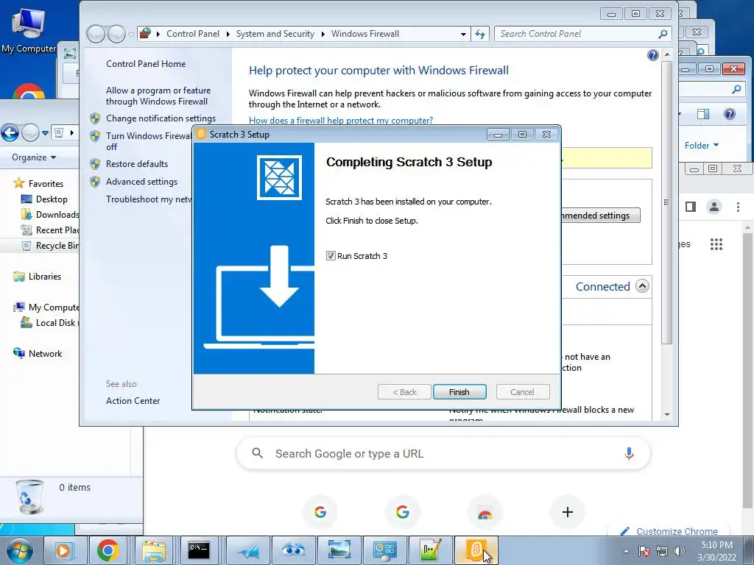Click Chrome's Search Google or type URL box
This screenshot has height=565, width=754.
point(443,453)
